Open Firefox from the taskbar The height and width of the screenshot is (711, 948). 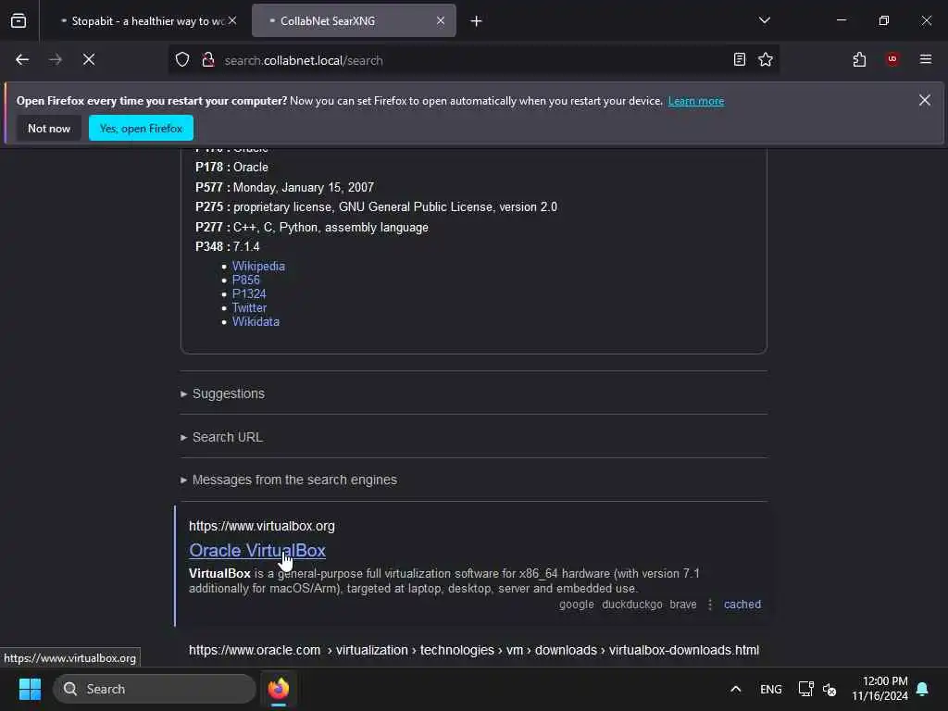click(x=279, y=689)
